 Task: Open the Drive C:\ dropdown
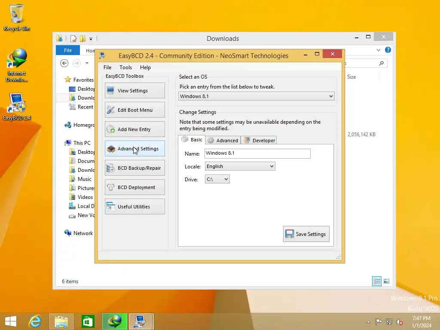[x=217, y=179]
